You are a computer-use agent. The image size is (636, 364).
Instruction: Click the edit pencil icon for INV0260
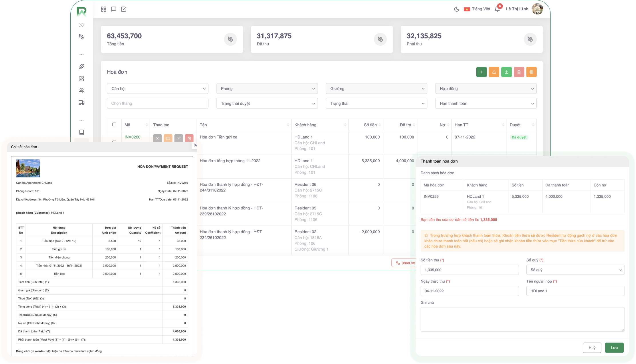179,138
